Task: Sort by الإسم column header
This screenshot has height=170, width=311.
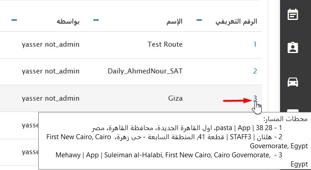Action: click(x=174, y=21)
